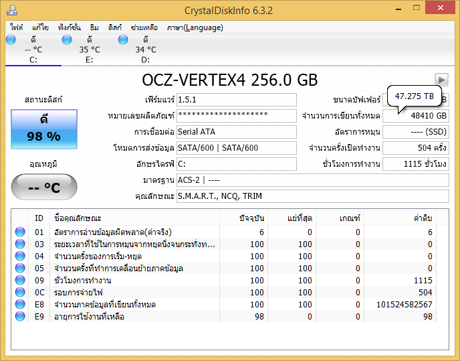Select the E: drive status orb
This screenshot has width=460, height=361.
point(67,40)
